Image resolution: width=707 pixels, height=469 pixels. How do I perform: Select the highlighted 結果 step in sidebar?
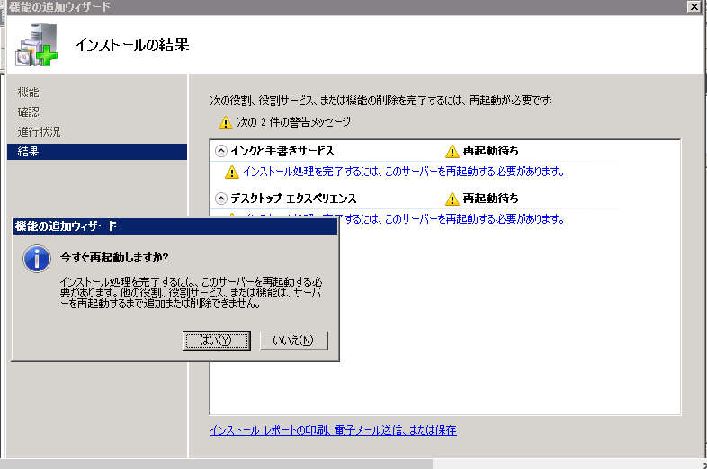point(97,152)
